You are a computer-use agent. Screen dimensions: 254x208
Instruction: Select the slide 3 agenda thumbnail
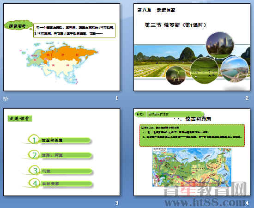62,152
